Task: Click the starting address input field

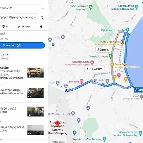Action: [x=19, y=8]
